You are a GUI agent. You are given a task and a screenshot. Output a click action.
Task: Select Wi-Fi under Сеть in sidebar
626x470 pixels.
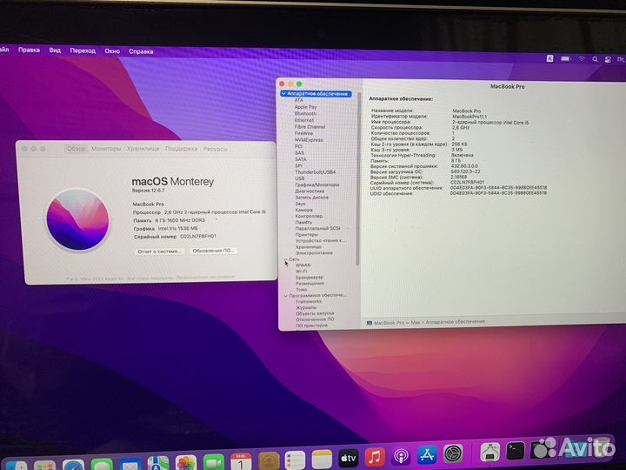tap(302, 272)
